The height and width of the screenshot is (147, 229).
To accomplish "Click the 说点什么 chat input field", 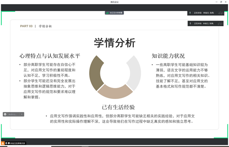I will pyautogui.click(x=13, y=114).
